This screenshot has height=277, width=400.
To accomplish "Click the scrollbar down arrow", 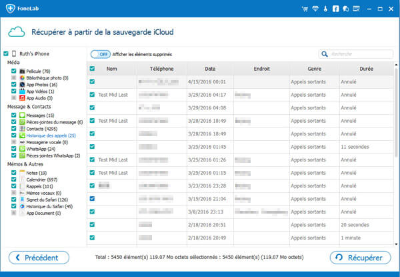I will tap(396, 244).
